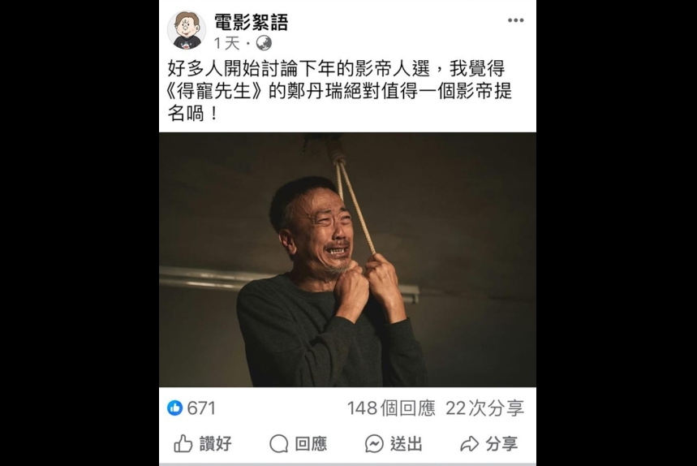697x466 pixels.
Task: Open the 電影絮語 page name link
Action: [x=252, y=22]
